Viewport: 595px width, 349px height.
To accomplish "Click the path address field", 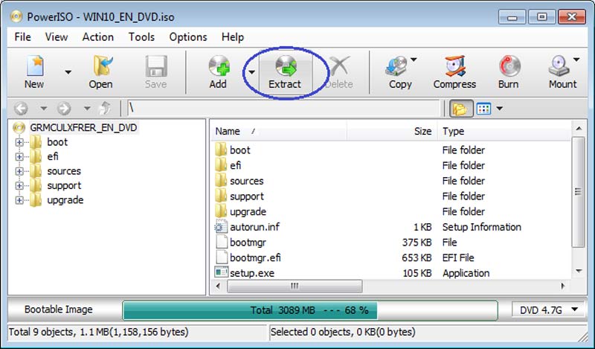I will (283, 109).
